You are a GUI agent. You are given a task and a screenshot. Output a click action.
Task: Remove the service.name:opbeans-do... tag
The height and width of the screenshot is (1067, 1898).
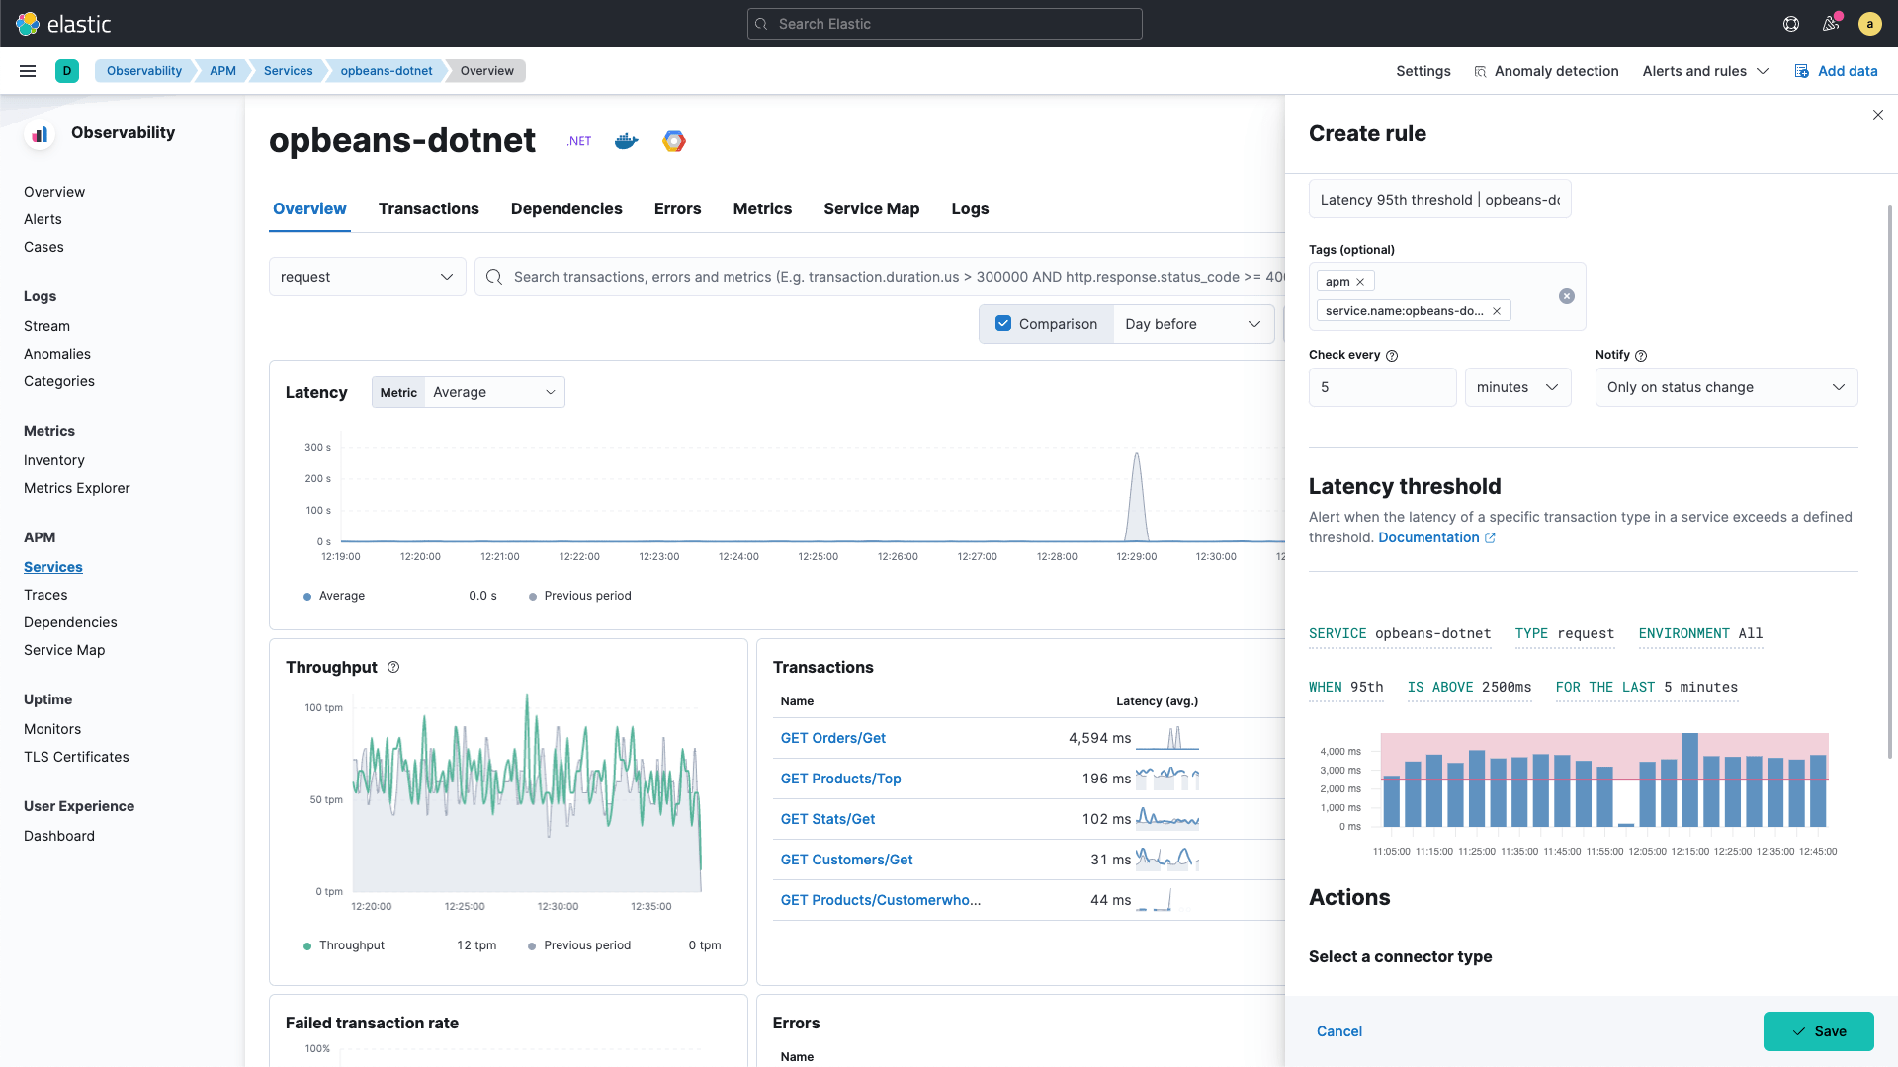click(x=1497, y=311)
